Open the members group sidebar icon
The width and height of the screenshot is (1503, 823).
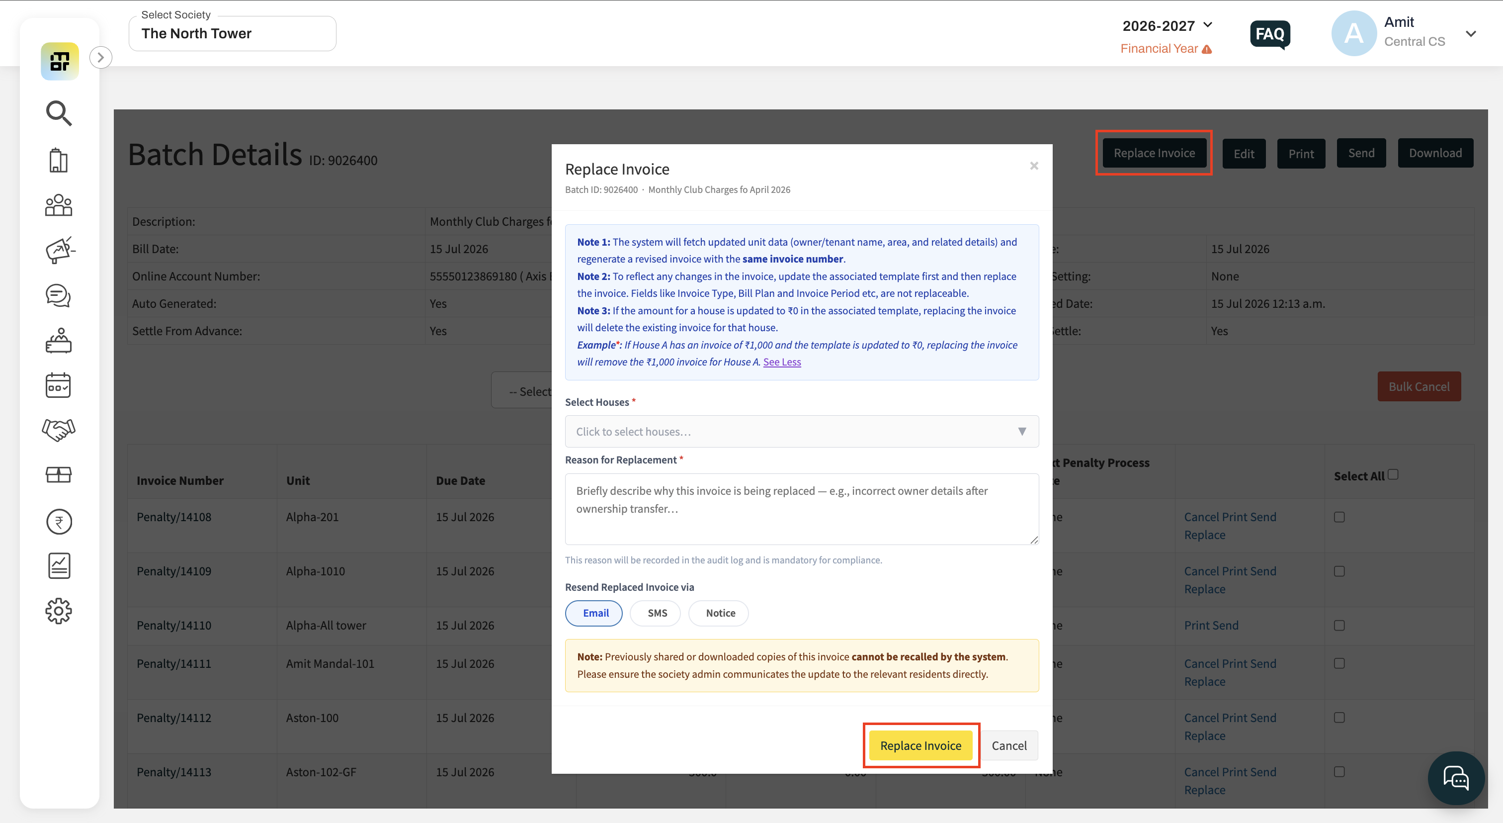pos(58,205)
